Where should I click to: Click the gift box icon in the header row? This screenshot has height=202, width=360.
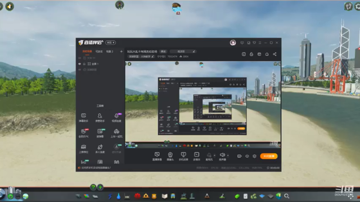tap(259, 54)
